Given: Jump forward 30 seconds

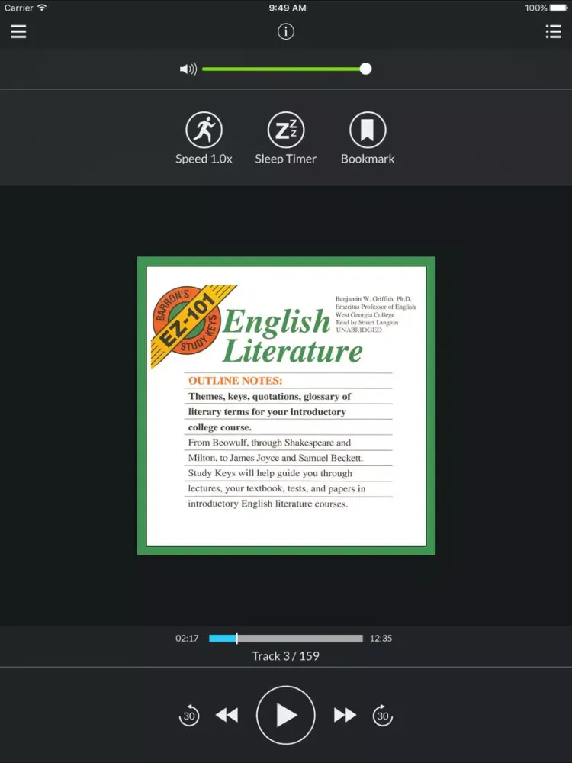Looking at the screenshot, I should pyautogui.click(x=383, y=716).
